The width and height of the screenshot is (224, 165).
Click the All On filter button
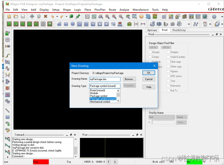pyautogui.click(x=153, y=47)
